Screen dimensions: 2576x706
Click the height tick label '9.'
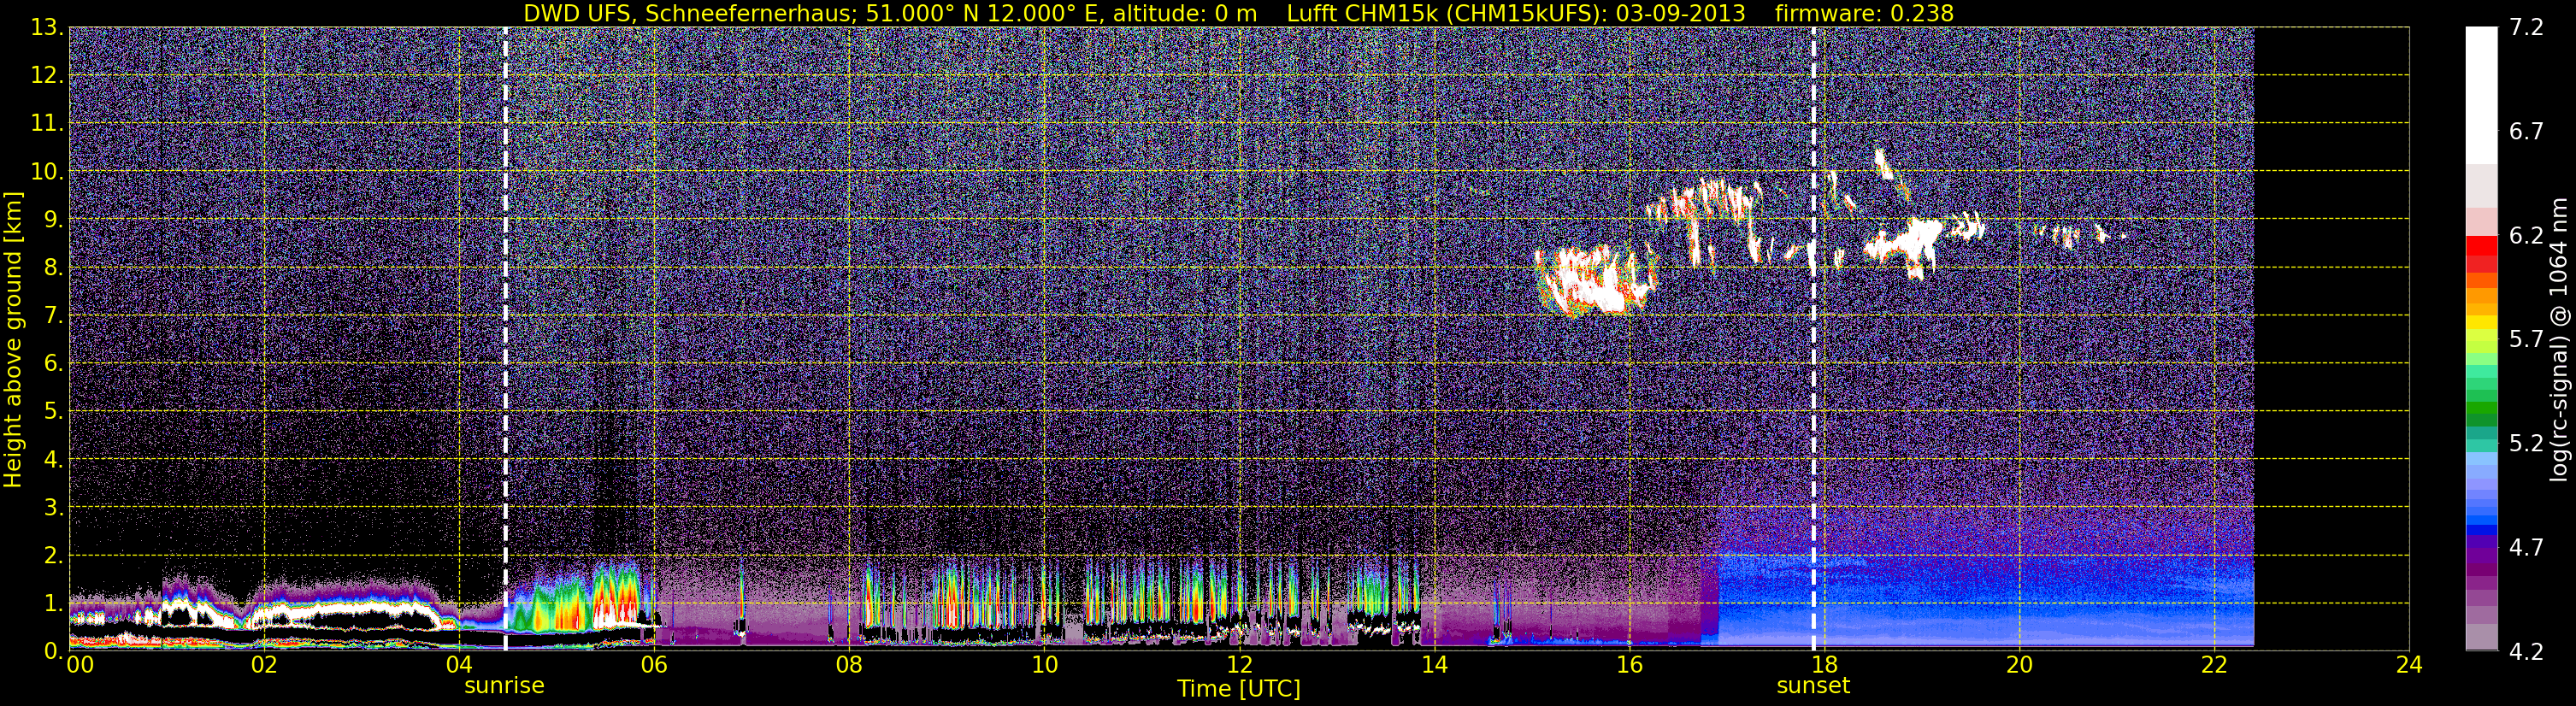pos(52,220)
